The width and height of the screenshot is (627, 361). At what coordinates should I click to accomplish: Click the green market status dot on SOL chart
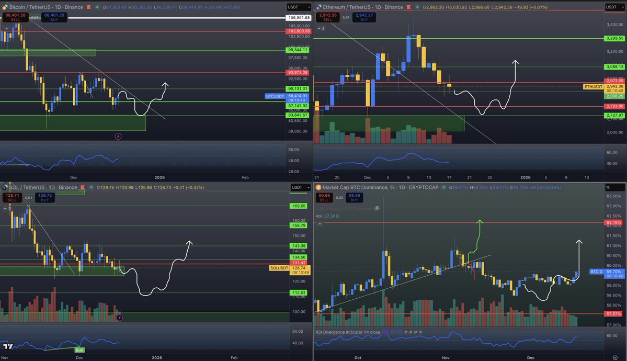coord(92,187)
